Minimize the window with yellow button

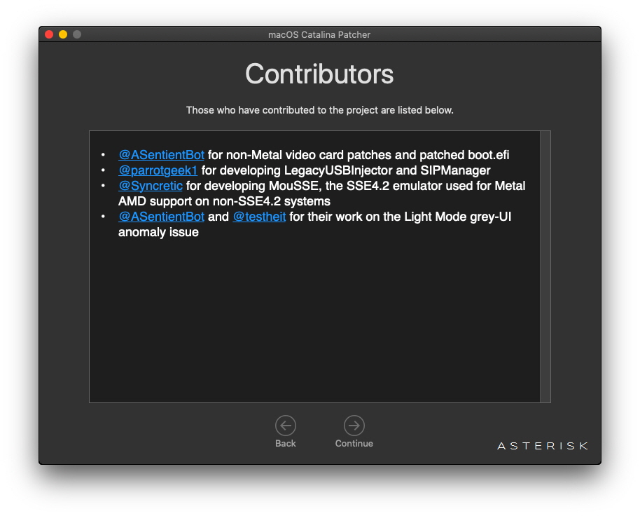pyautogui.click(x=63, y=34)
